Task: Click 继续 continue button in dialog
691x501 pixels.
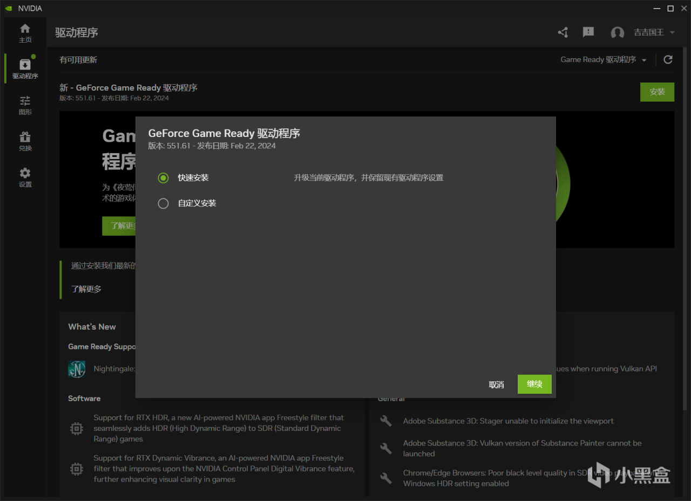Action: tap(534, 384)
